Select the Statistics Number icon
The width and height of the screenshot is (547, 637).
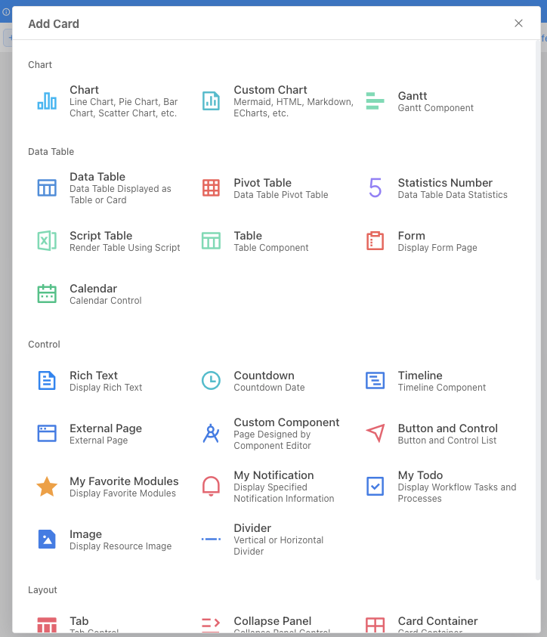(375, 187)
